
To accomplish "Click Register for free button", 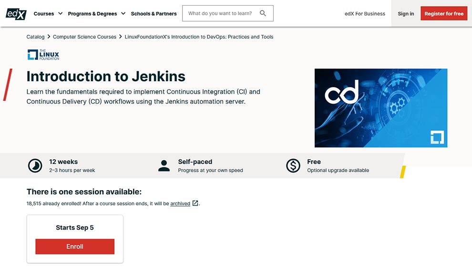I will pyautogui.click(x=444, y=13).
